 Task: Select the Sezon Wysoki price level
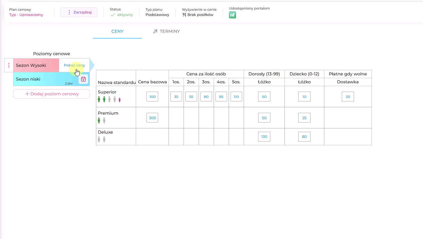pyautogui.click(x=36, y=65)
